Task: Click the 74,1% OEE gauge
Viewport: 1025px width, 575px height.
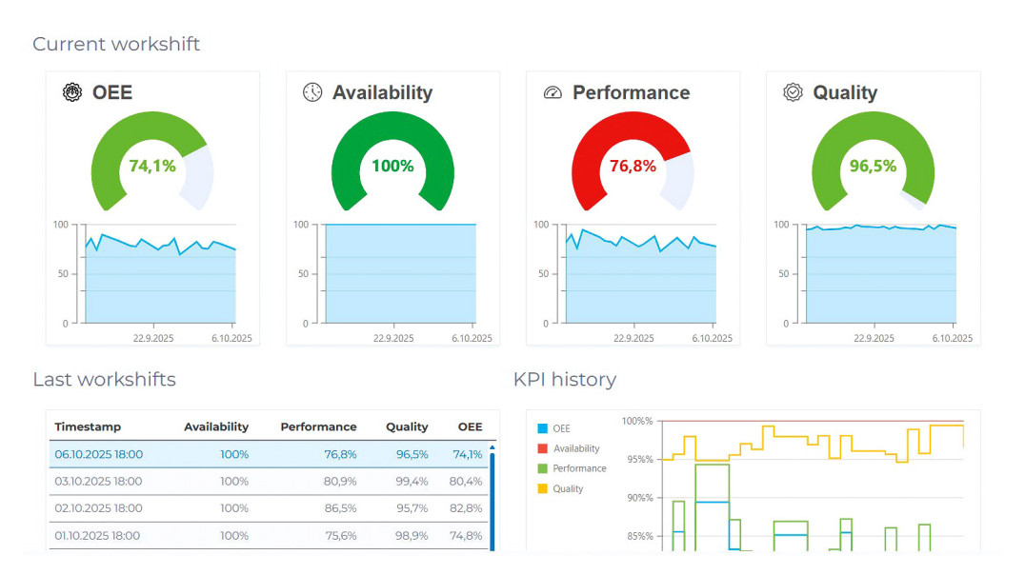Action: [x=152, y=161]
